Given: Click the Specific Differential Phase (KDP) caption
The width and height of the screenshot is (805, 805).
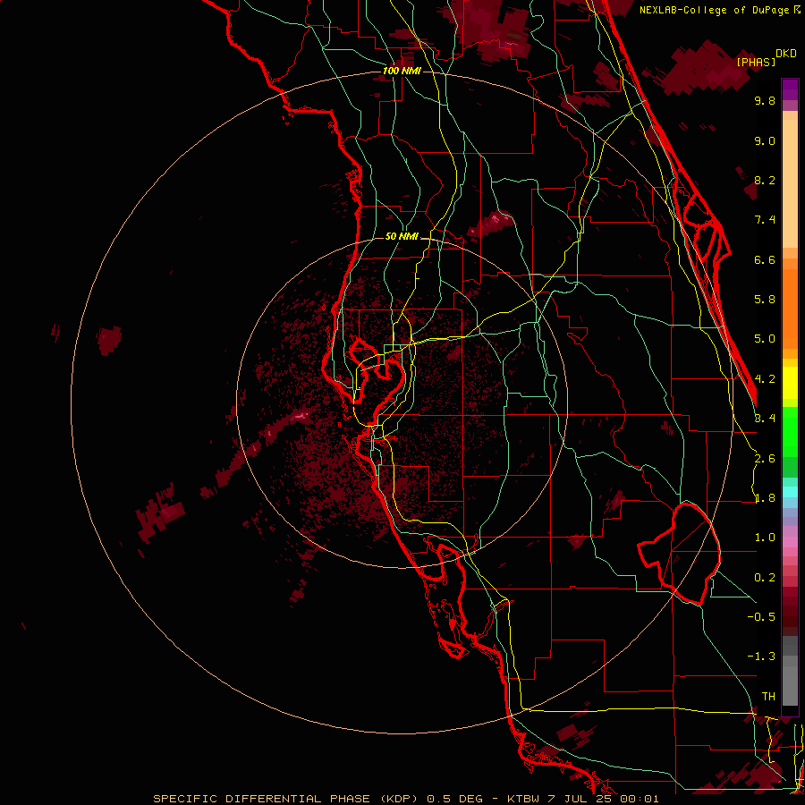Looking at the screenshot, I should pyautogui.click(x=287, y=799).
